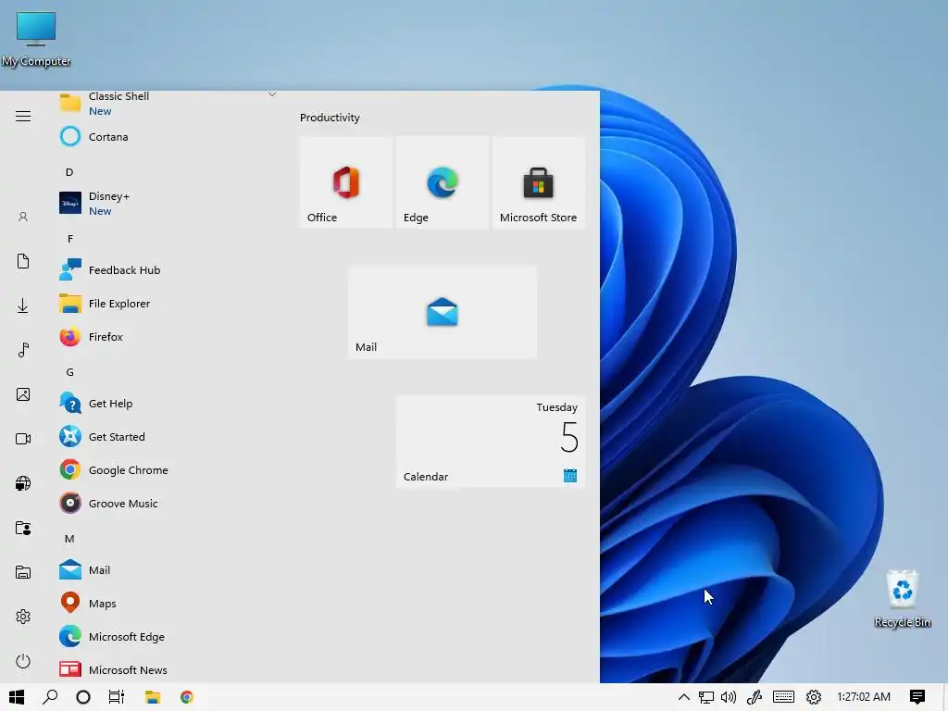This screenshot has width=948, height=711.
Task: Open Disney+ in the app list
Action: (168, 204)
